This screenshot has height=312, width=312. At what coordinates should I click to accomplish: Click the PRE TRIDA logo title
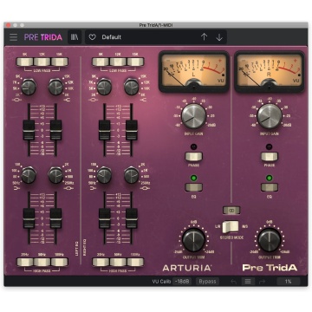[x=43, y=37]
